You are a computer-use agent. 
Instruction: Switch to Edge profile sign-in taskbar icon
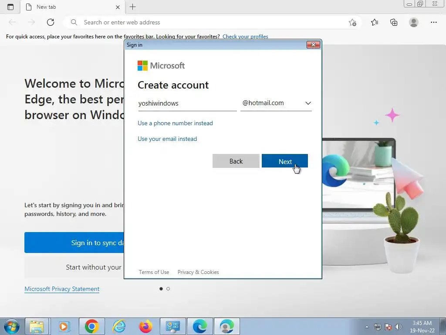[226, 326]
